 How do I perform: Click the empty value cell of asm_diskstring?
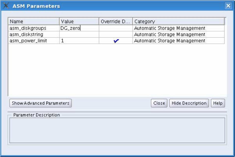click(x=79, y=34)
